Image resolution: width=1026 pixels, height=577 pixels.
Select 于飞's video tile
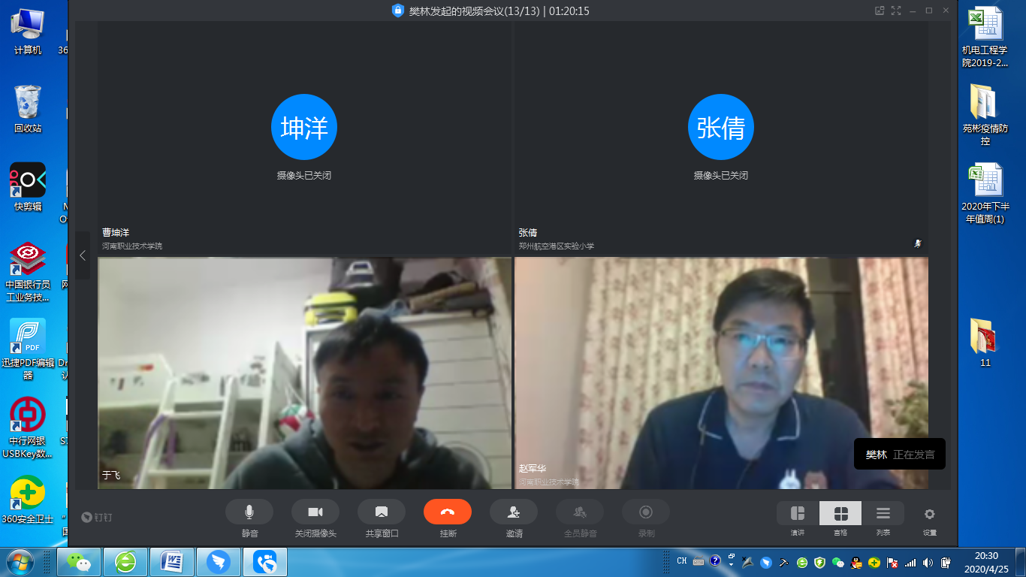coord(304,373)
